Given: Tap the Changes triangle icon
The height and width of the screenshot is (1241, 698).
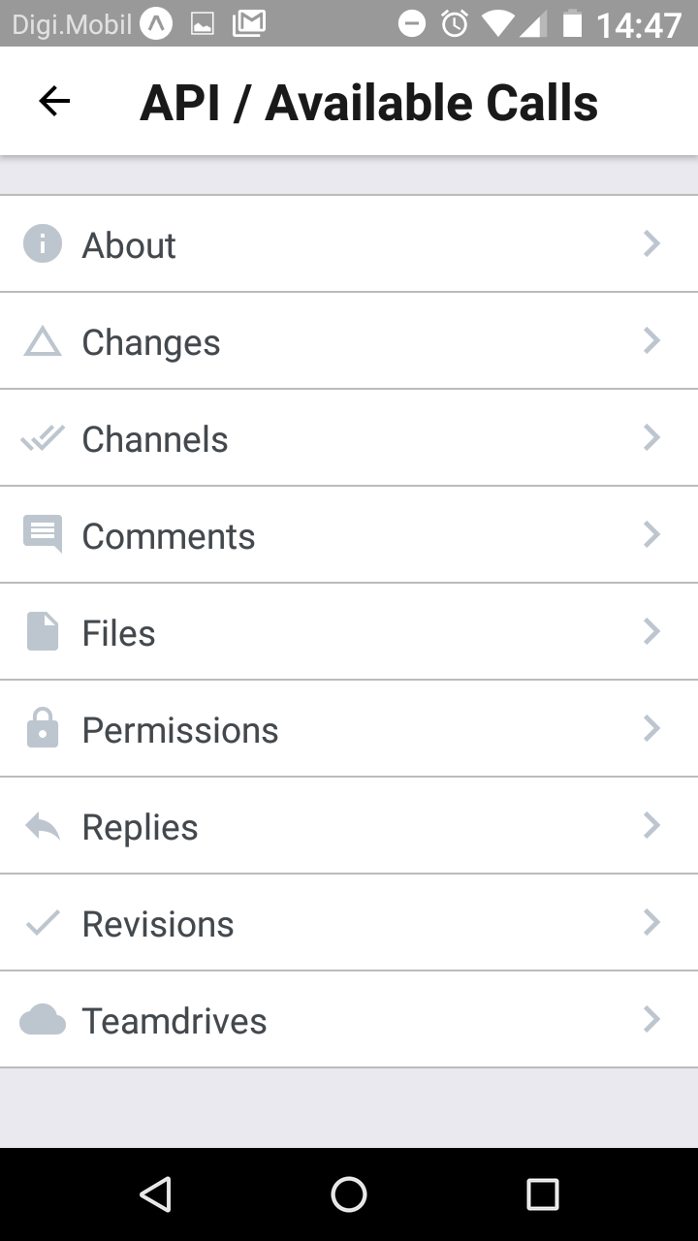Looking at the screenshot, I should point(43,341).
